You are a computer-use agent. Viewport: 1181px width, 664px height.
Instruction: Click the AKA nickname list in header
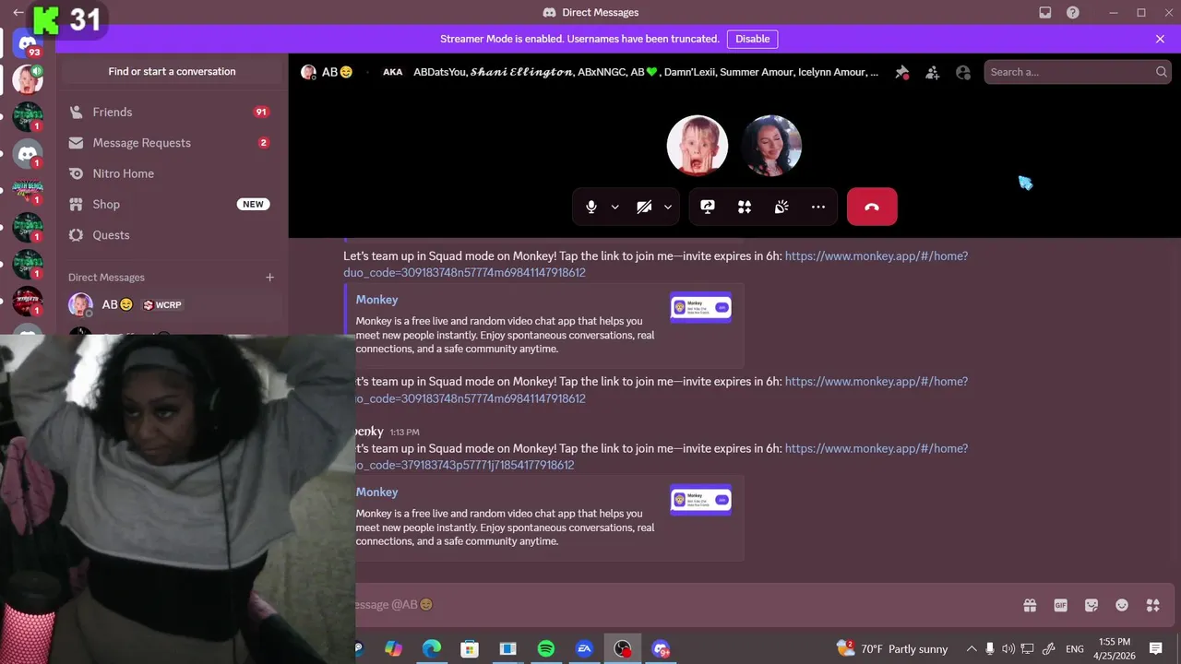[646, 72]
